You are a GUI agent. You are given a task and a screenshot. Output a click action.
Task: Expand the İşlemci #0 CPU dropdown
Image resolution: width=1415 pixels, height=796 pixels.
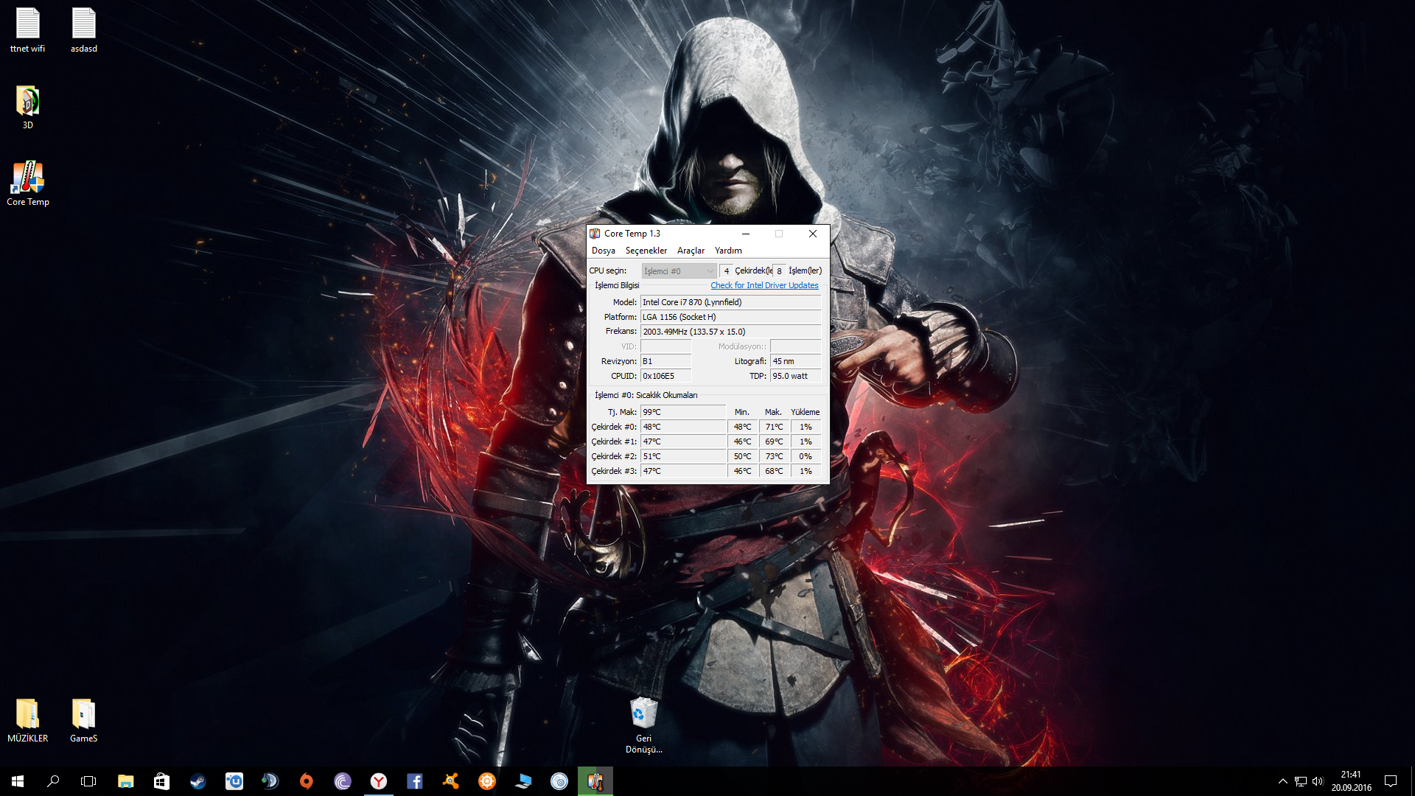click(678, 271)
